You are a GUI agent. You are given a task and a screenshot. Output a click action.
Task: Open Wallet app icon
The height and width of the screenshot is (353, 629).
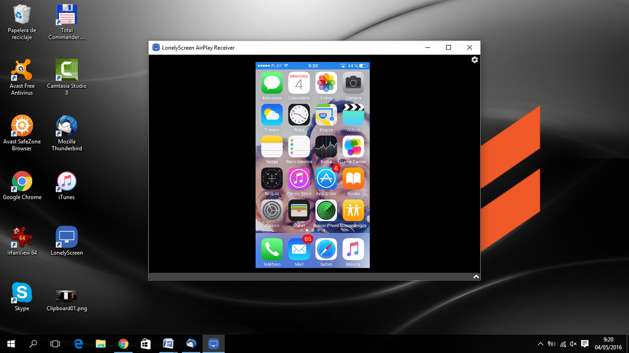point(299,211)
